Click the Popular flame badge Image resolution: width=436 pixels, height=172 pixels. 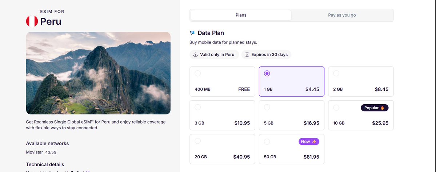pos(375,108)
